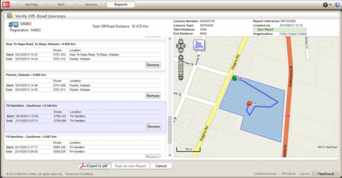The image size is (342, 178).
Task: Click the journey list scroll down arrow
Action: point(170,155)
